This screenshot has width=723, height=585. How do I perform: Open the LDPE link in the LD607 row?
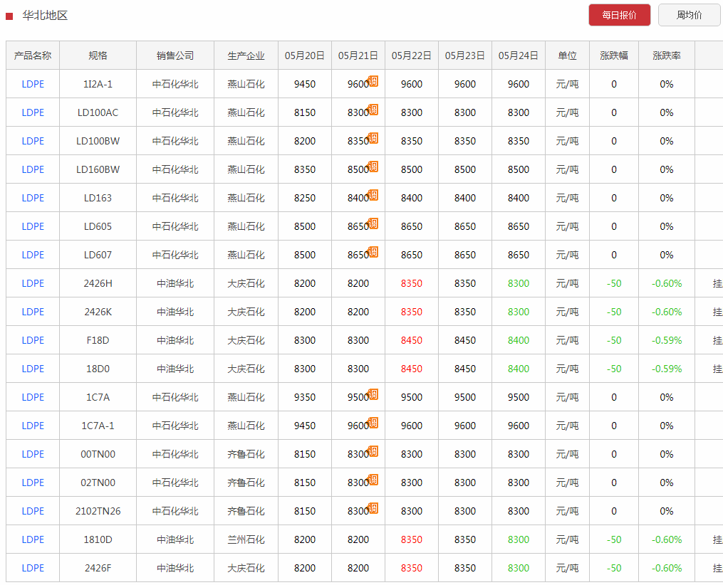[33, 255]
